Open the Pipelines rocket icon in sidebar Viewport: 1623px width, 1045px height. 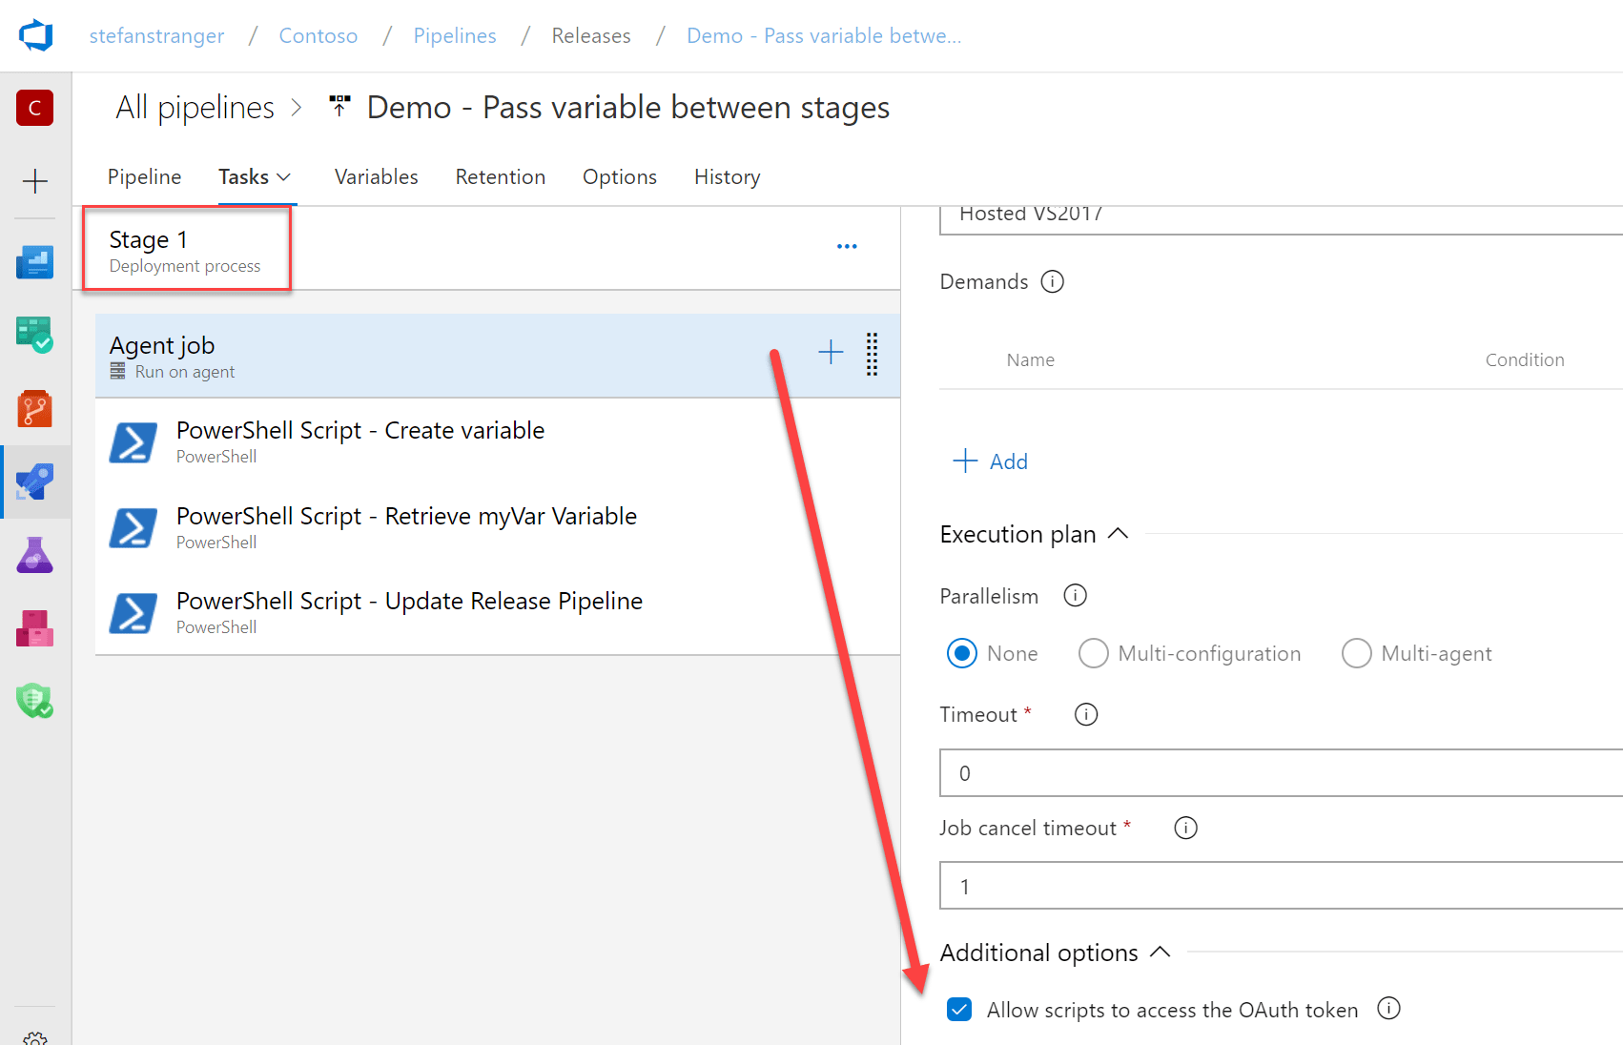point(34,482)
